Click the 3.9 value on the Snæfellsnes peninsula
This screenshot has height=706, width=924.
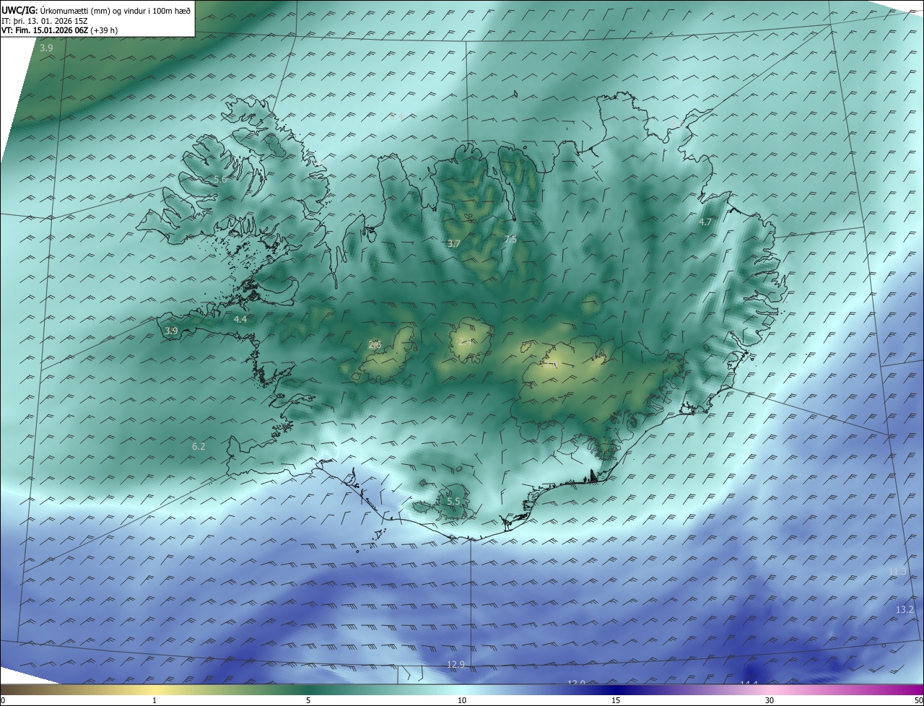coord(171,331)
